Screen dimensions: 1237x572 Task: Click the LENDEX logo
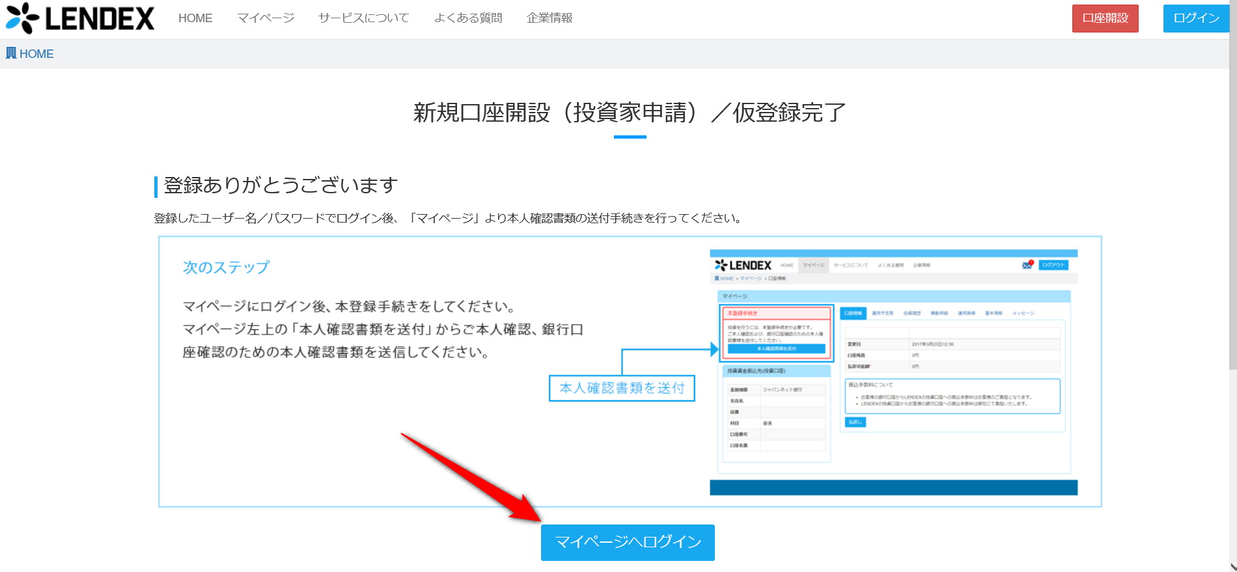pyautogui.click(x=80, y=18)
